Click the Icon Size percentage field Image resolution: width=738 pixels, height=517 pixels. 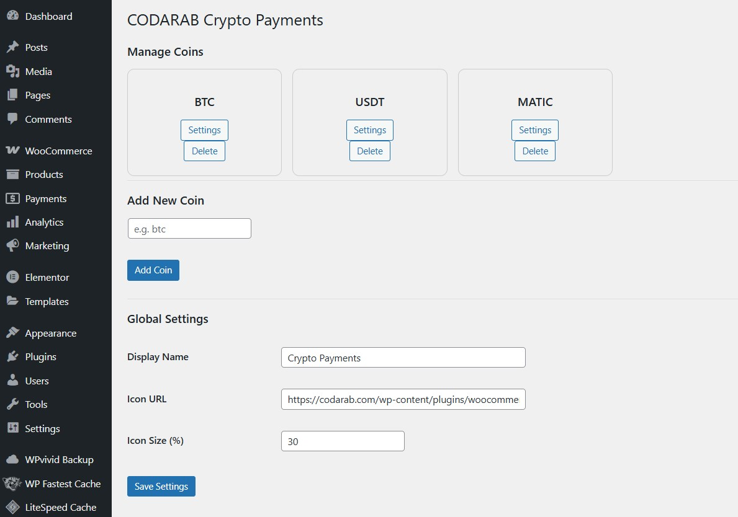click(343, 441)
